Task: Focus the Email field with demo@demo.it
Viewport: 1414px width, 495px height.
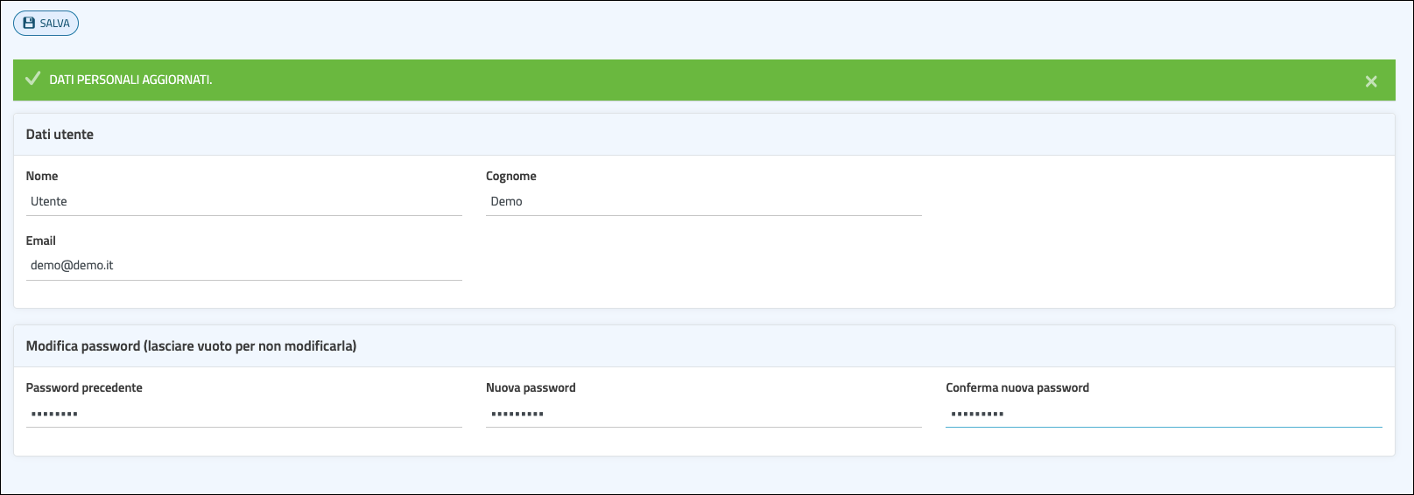Action: pos(243,266)
